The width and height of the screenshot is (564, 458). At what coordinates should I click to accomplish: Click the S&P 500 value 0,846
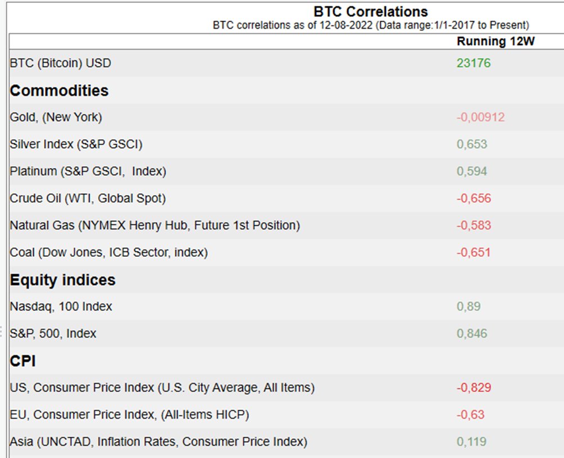pos(472,333)
